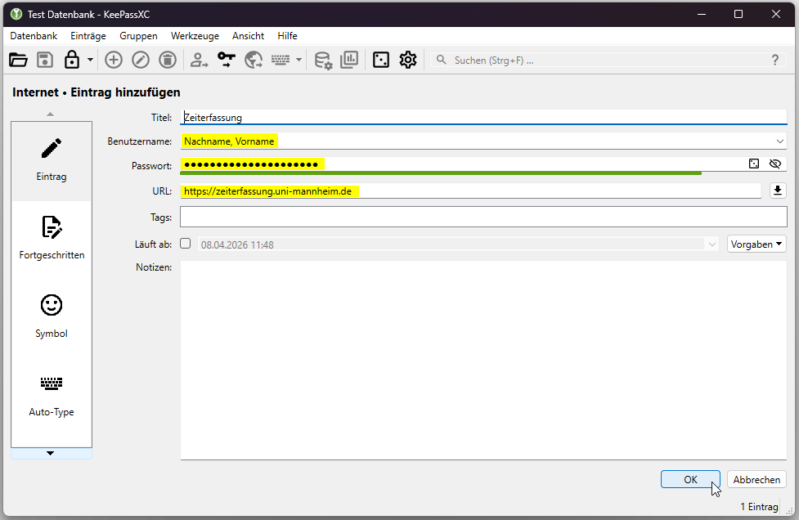The image size is (799, 520).
Task: Open the Hilfe menu
Action: click(287, 36)
